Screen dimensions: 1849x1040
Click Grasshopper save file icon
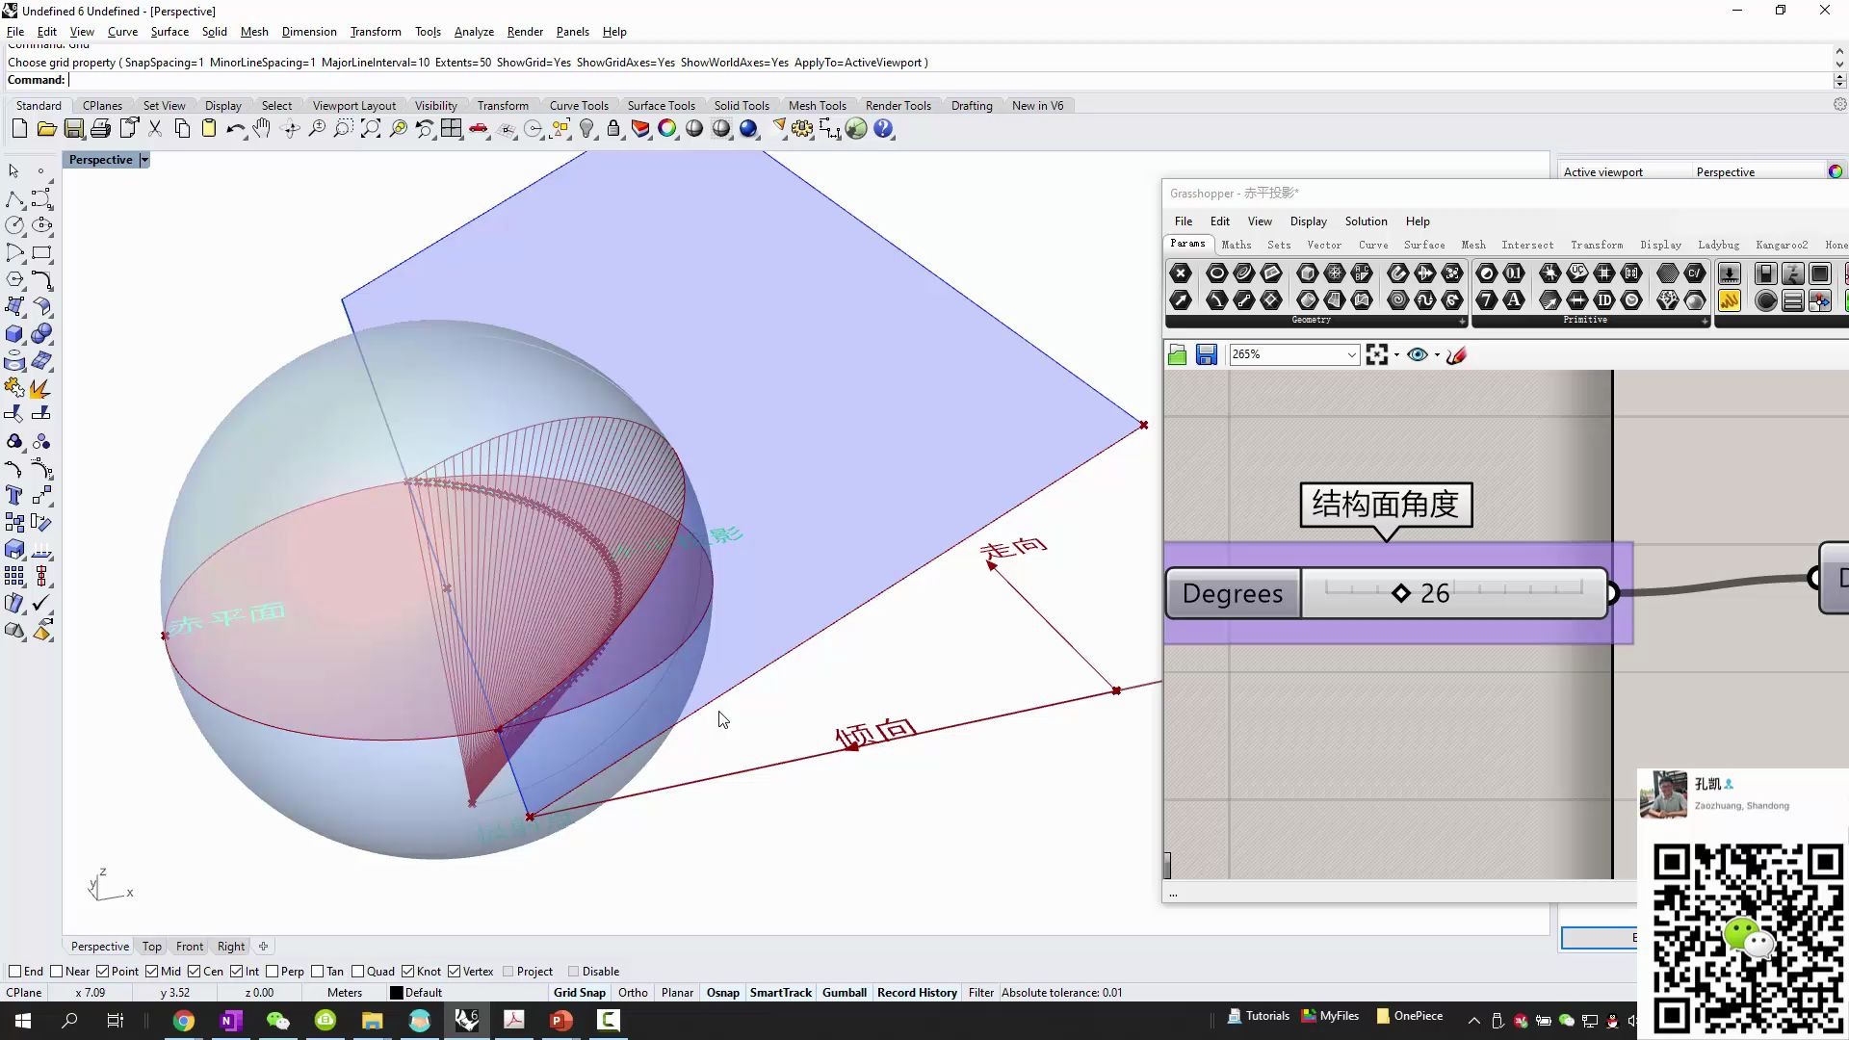pos(1206,354)
